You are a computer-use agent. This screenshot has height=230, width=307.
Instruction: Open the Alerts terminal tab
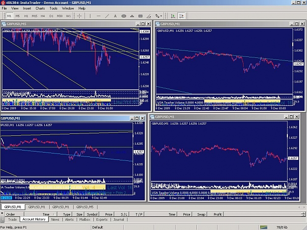click(x=69, y=219)
